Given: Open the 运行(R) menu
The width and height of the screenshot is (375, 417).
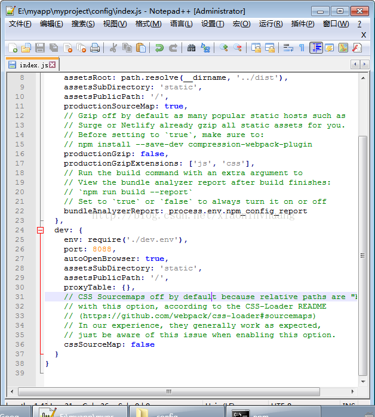Looking at the screenshot, I should [271, 24].
